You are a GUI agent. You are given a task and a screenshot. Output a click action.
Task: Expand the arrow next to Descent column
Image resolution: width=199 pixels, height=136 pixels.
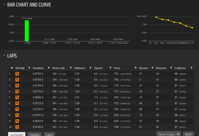[x=171, y=68]
